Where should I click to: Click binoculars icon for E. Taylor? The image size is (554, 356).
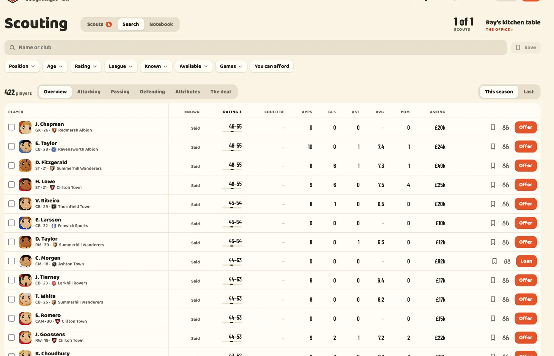[x=506, y=147]
